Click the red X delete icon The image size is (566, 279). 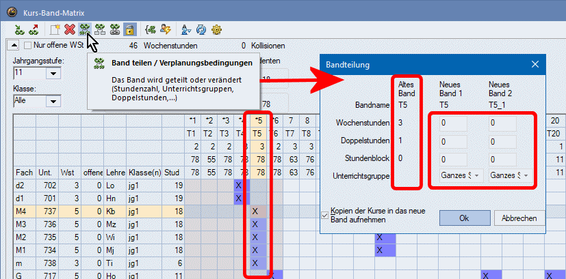69,29
